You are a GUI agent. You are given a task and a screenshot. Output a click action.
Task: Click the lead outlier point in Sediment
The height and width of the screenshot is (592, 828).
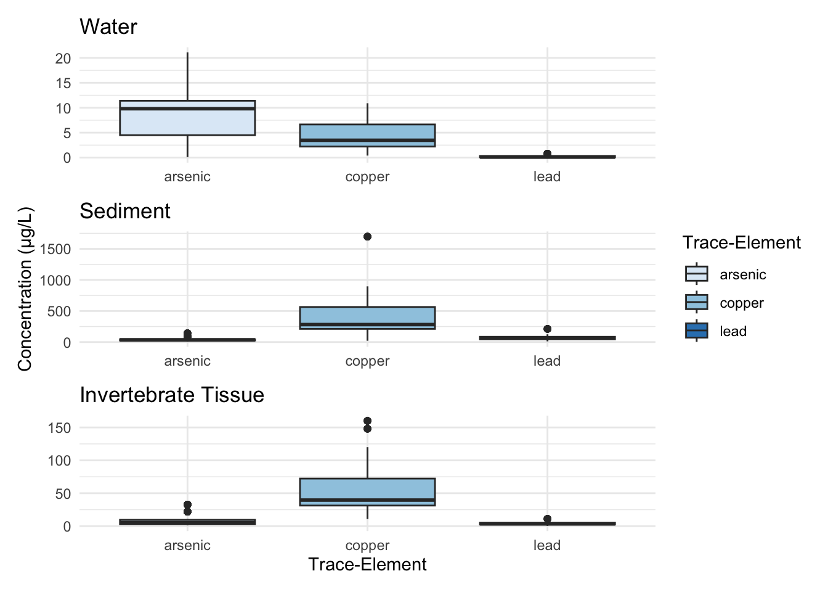pyautogui.click(x=547, y=329)
